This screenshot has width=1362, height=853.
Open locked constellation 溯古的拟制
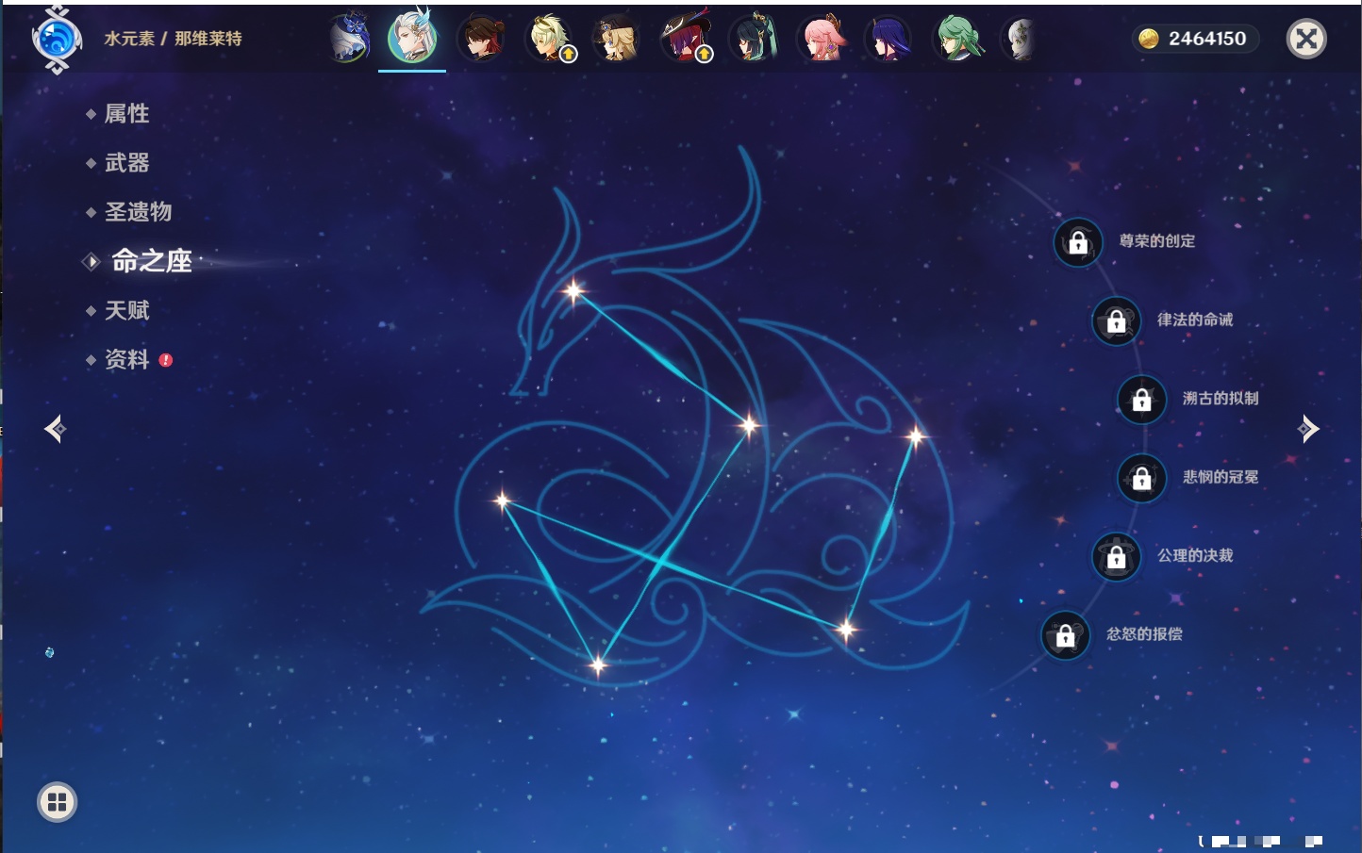[x=1142, y=399]
